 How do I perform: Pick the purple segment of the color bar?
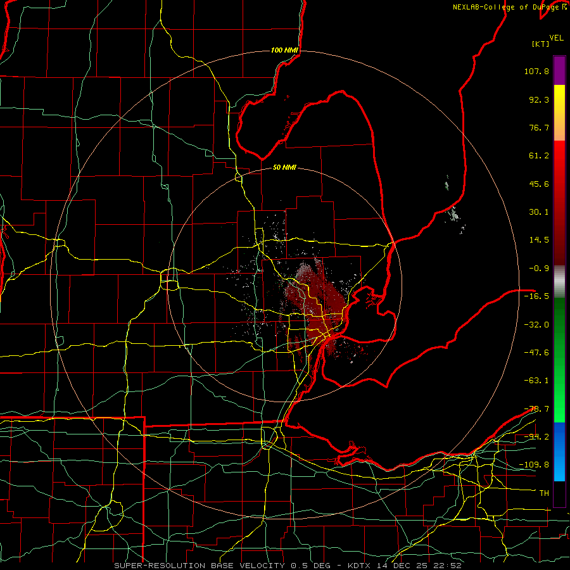click(x=559, y=70)
